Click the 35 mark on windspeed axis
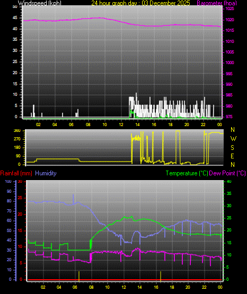Viewport: 247px width, 294px height. coord(15,39)
